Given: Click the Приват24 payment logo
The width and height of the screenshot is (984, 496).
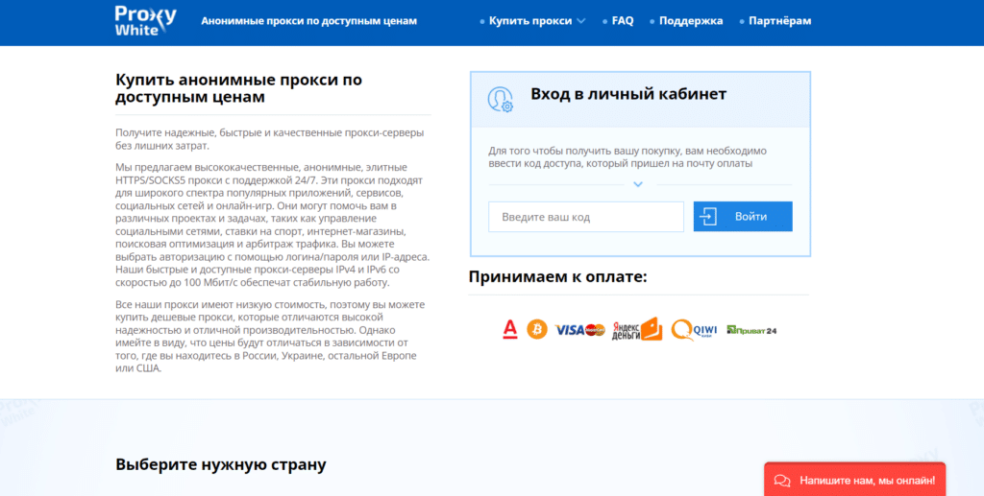Looking at the screenshot, I should click(751, 330).
